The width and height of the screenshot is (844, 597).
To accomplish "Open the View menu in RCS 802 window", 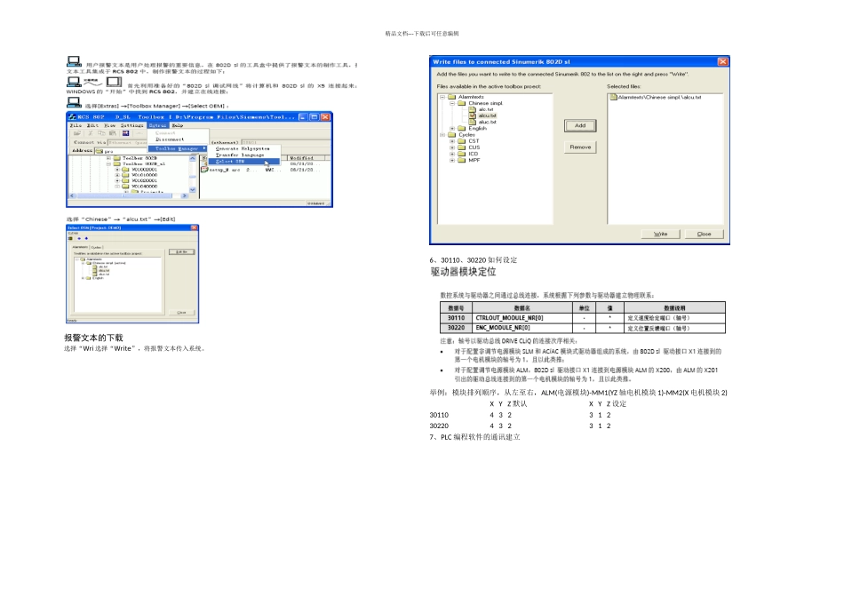I will [110, 125].
